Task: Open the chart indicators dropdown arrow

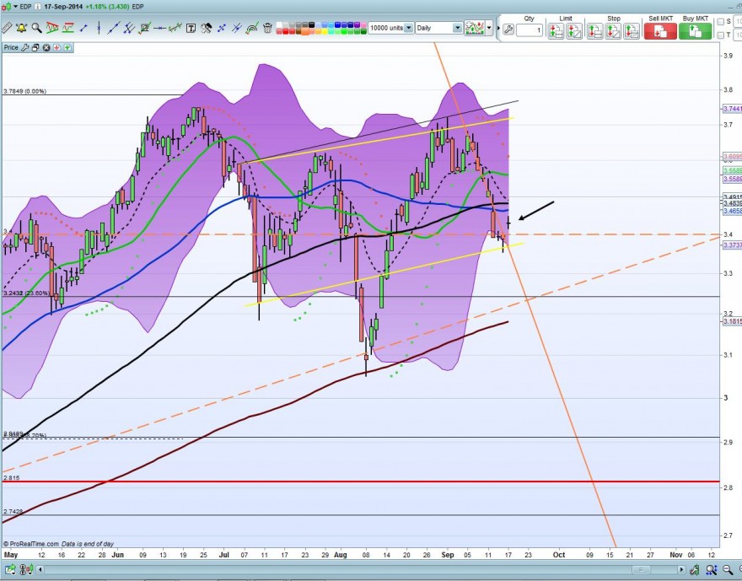Action: point(489,28)
